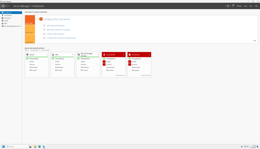Hide the welcome panel
This screenshot has width=260, height=149.
click(x=254, y=41)
